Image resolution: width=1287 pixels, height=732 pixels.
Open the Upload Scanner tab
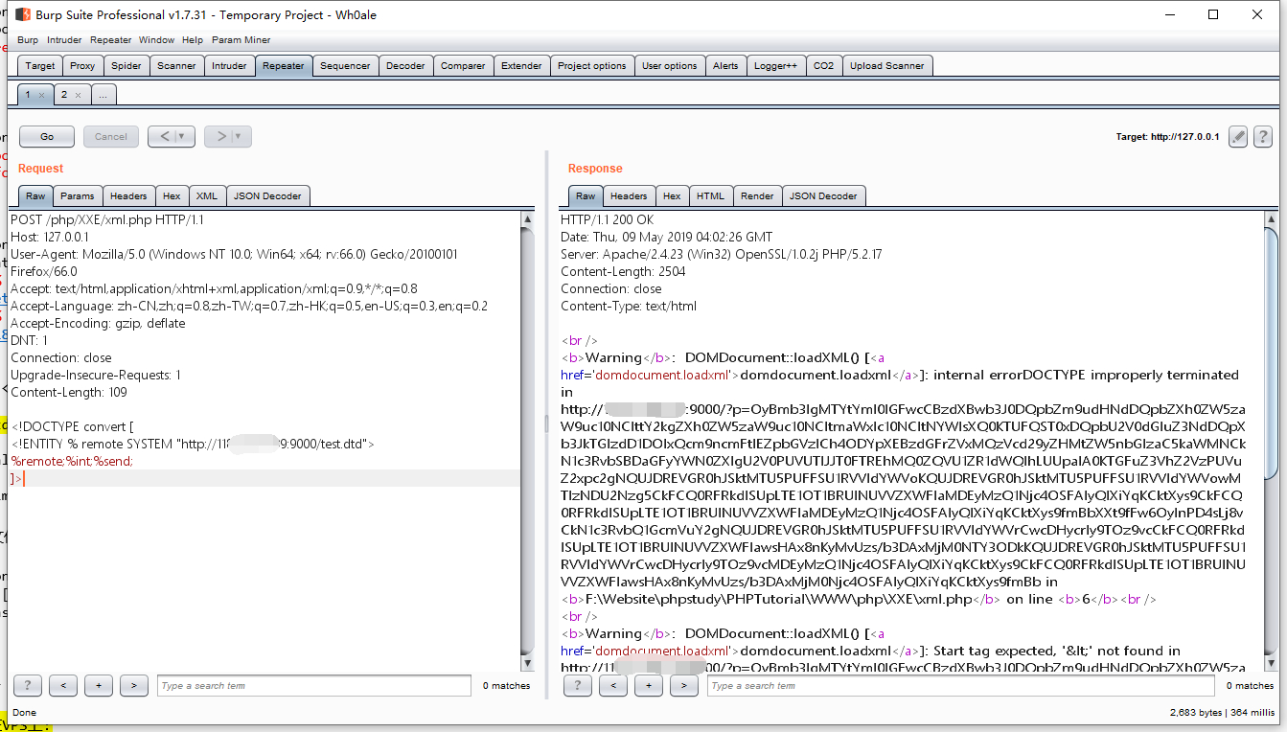886,66
